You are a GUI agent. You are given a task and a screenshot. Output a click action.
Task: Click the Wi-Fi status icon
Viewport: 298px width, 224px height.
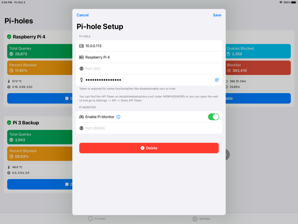click(281, 2)
